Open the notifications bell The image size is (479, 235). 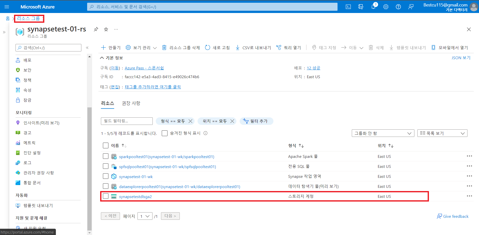point(373,7)
